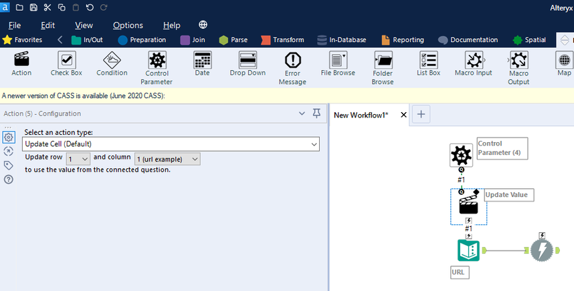Pick the Control Parameter tool in palette
Screen dimensions: 574x291
pos(157,68)
